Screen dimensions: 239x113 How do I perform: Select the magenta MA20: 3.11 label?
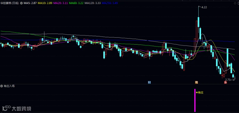[x=61, y=3]
